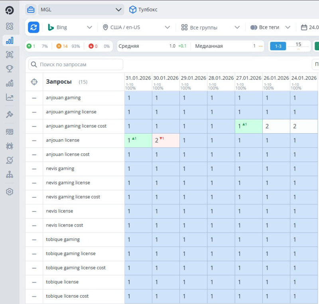Select the anjouan license cost query
The width and height of the screenshot is (319, 304).
tap(67, 154)
